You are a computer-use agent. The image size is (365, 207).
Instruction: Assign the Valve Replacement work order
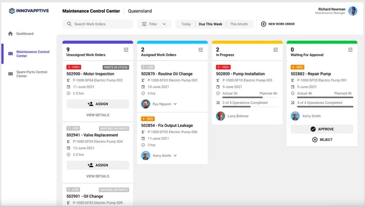98,165
